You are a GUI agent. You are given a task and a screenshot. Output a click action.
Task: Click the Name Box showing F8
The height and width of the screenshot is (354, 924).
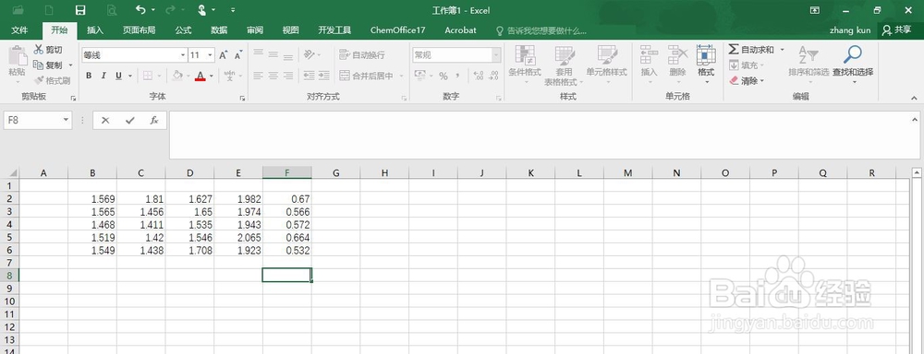[38, 120]
